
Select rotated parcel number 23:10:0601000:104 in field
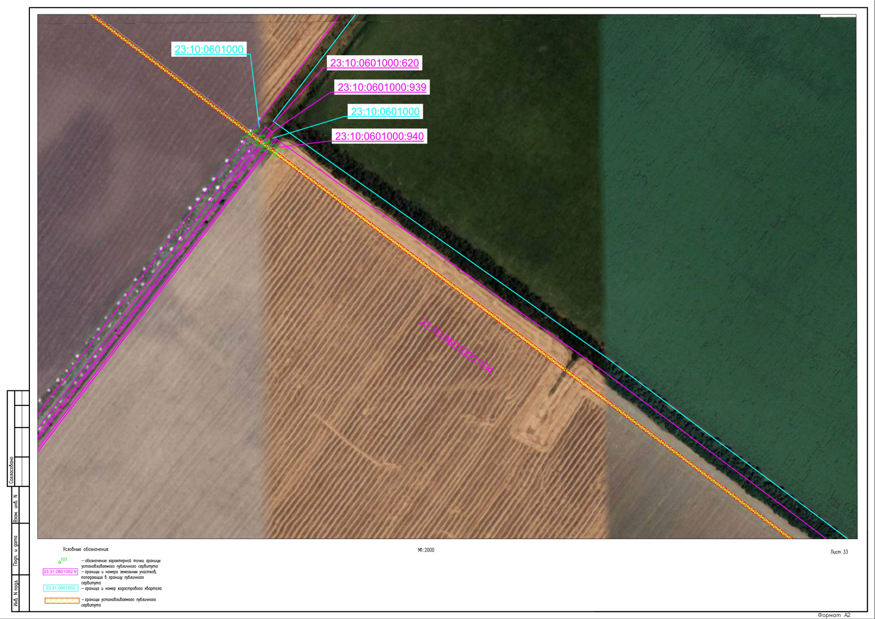click(456, 346)
